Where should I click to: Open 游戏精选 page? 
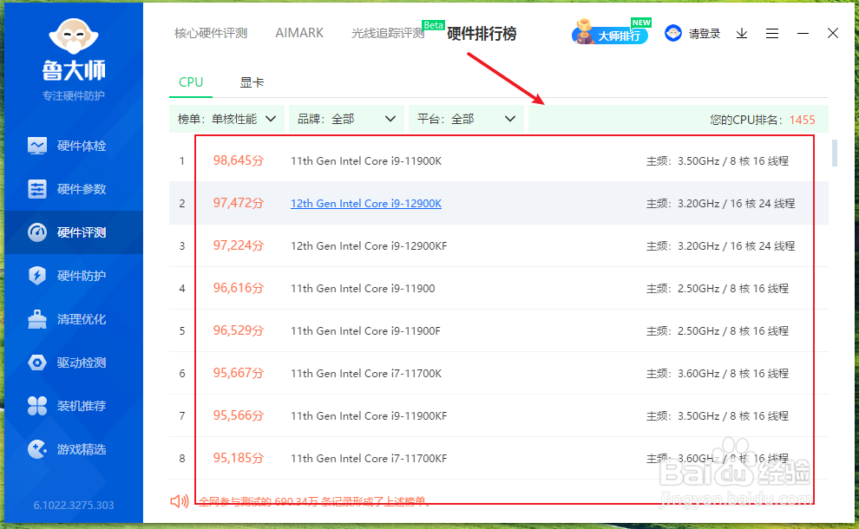pyautogui.click(x=74, y=449)
